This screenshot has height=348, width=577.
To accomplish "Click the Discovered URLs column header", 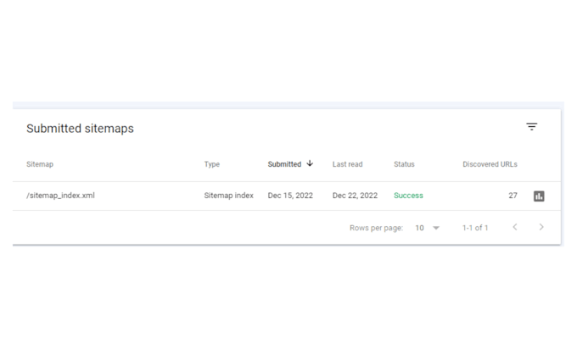I will click(490, 164).
